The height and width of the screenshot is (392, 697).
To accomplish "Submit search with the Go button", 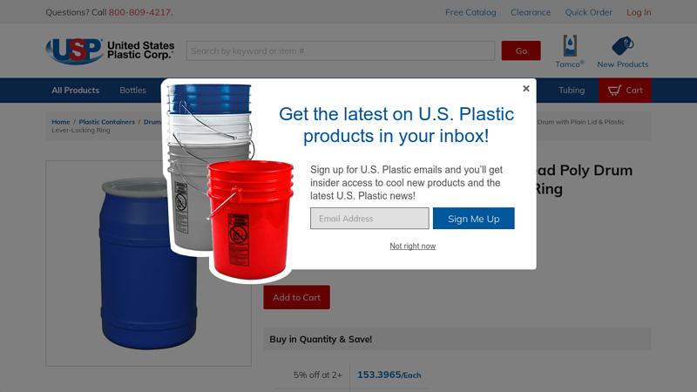I will [x=521, y=51].
